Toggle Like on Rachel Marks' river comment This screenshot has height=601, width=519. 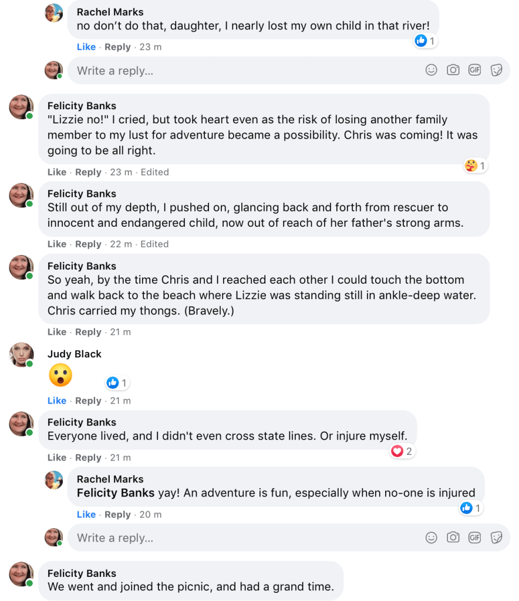pyautogui.click(x=86, y=47)
